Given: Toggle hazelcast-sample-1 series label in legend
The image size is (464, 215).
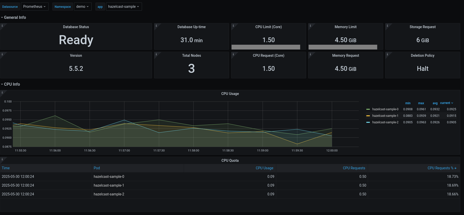Looking at the screenshot, I should point(385,116).
